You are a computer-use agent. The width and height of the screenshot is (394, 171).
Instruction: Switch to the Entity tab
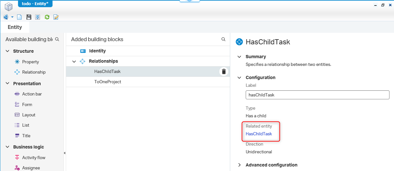tap(15, 27)
